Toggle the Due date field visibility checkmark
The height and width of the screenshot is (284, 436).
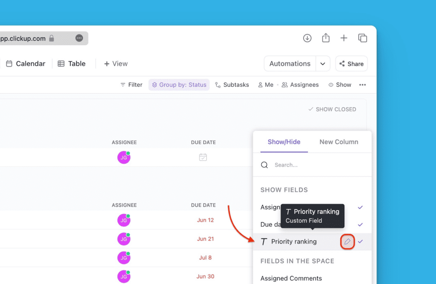(x=360, y=224)
